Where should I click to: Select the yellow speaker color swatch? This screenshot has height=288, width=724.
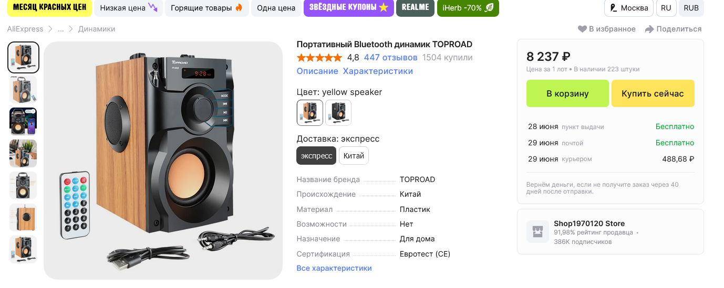coord(310,113)
